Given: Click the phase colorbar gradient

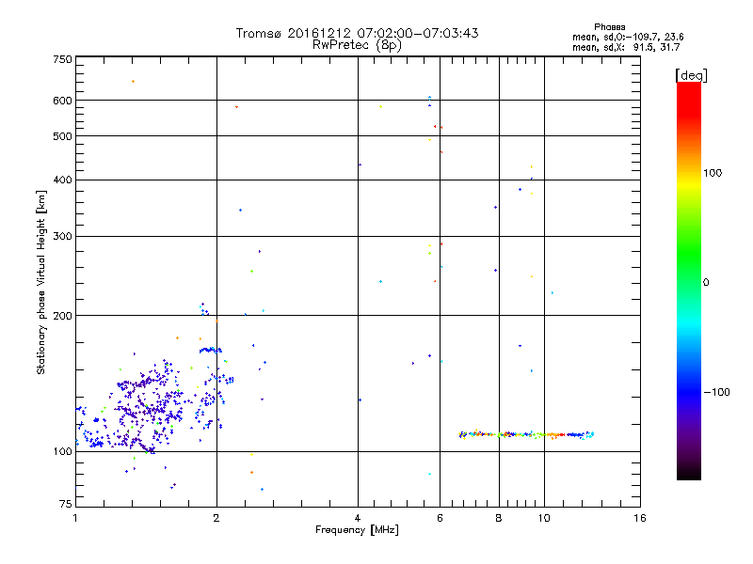Looking at the screenshot, I should click(x=689, y=280).
